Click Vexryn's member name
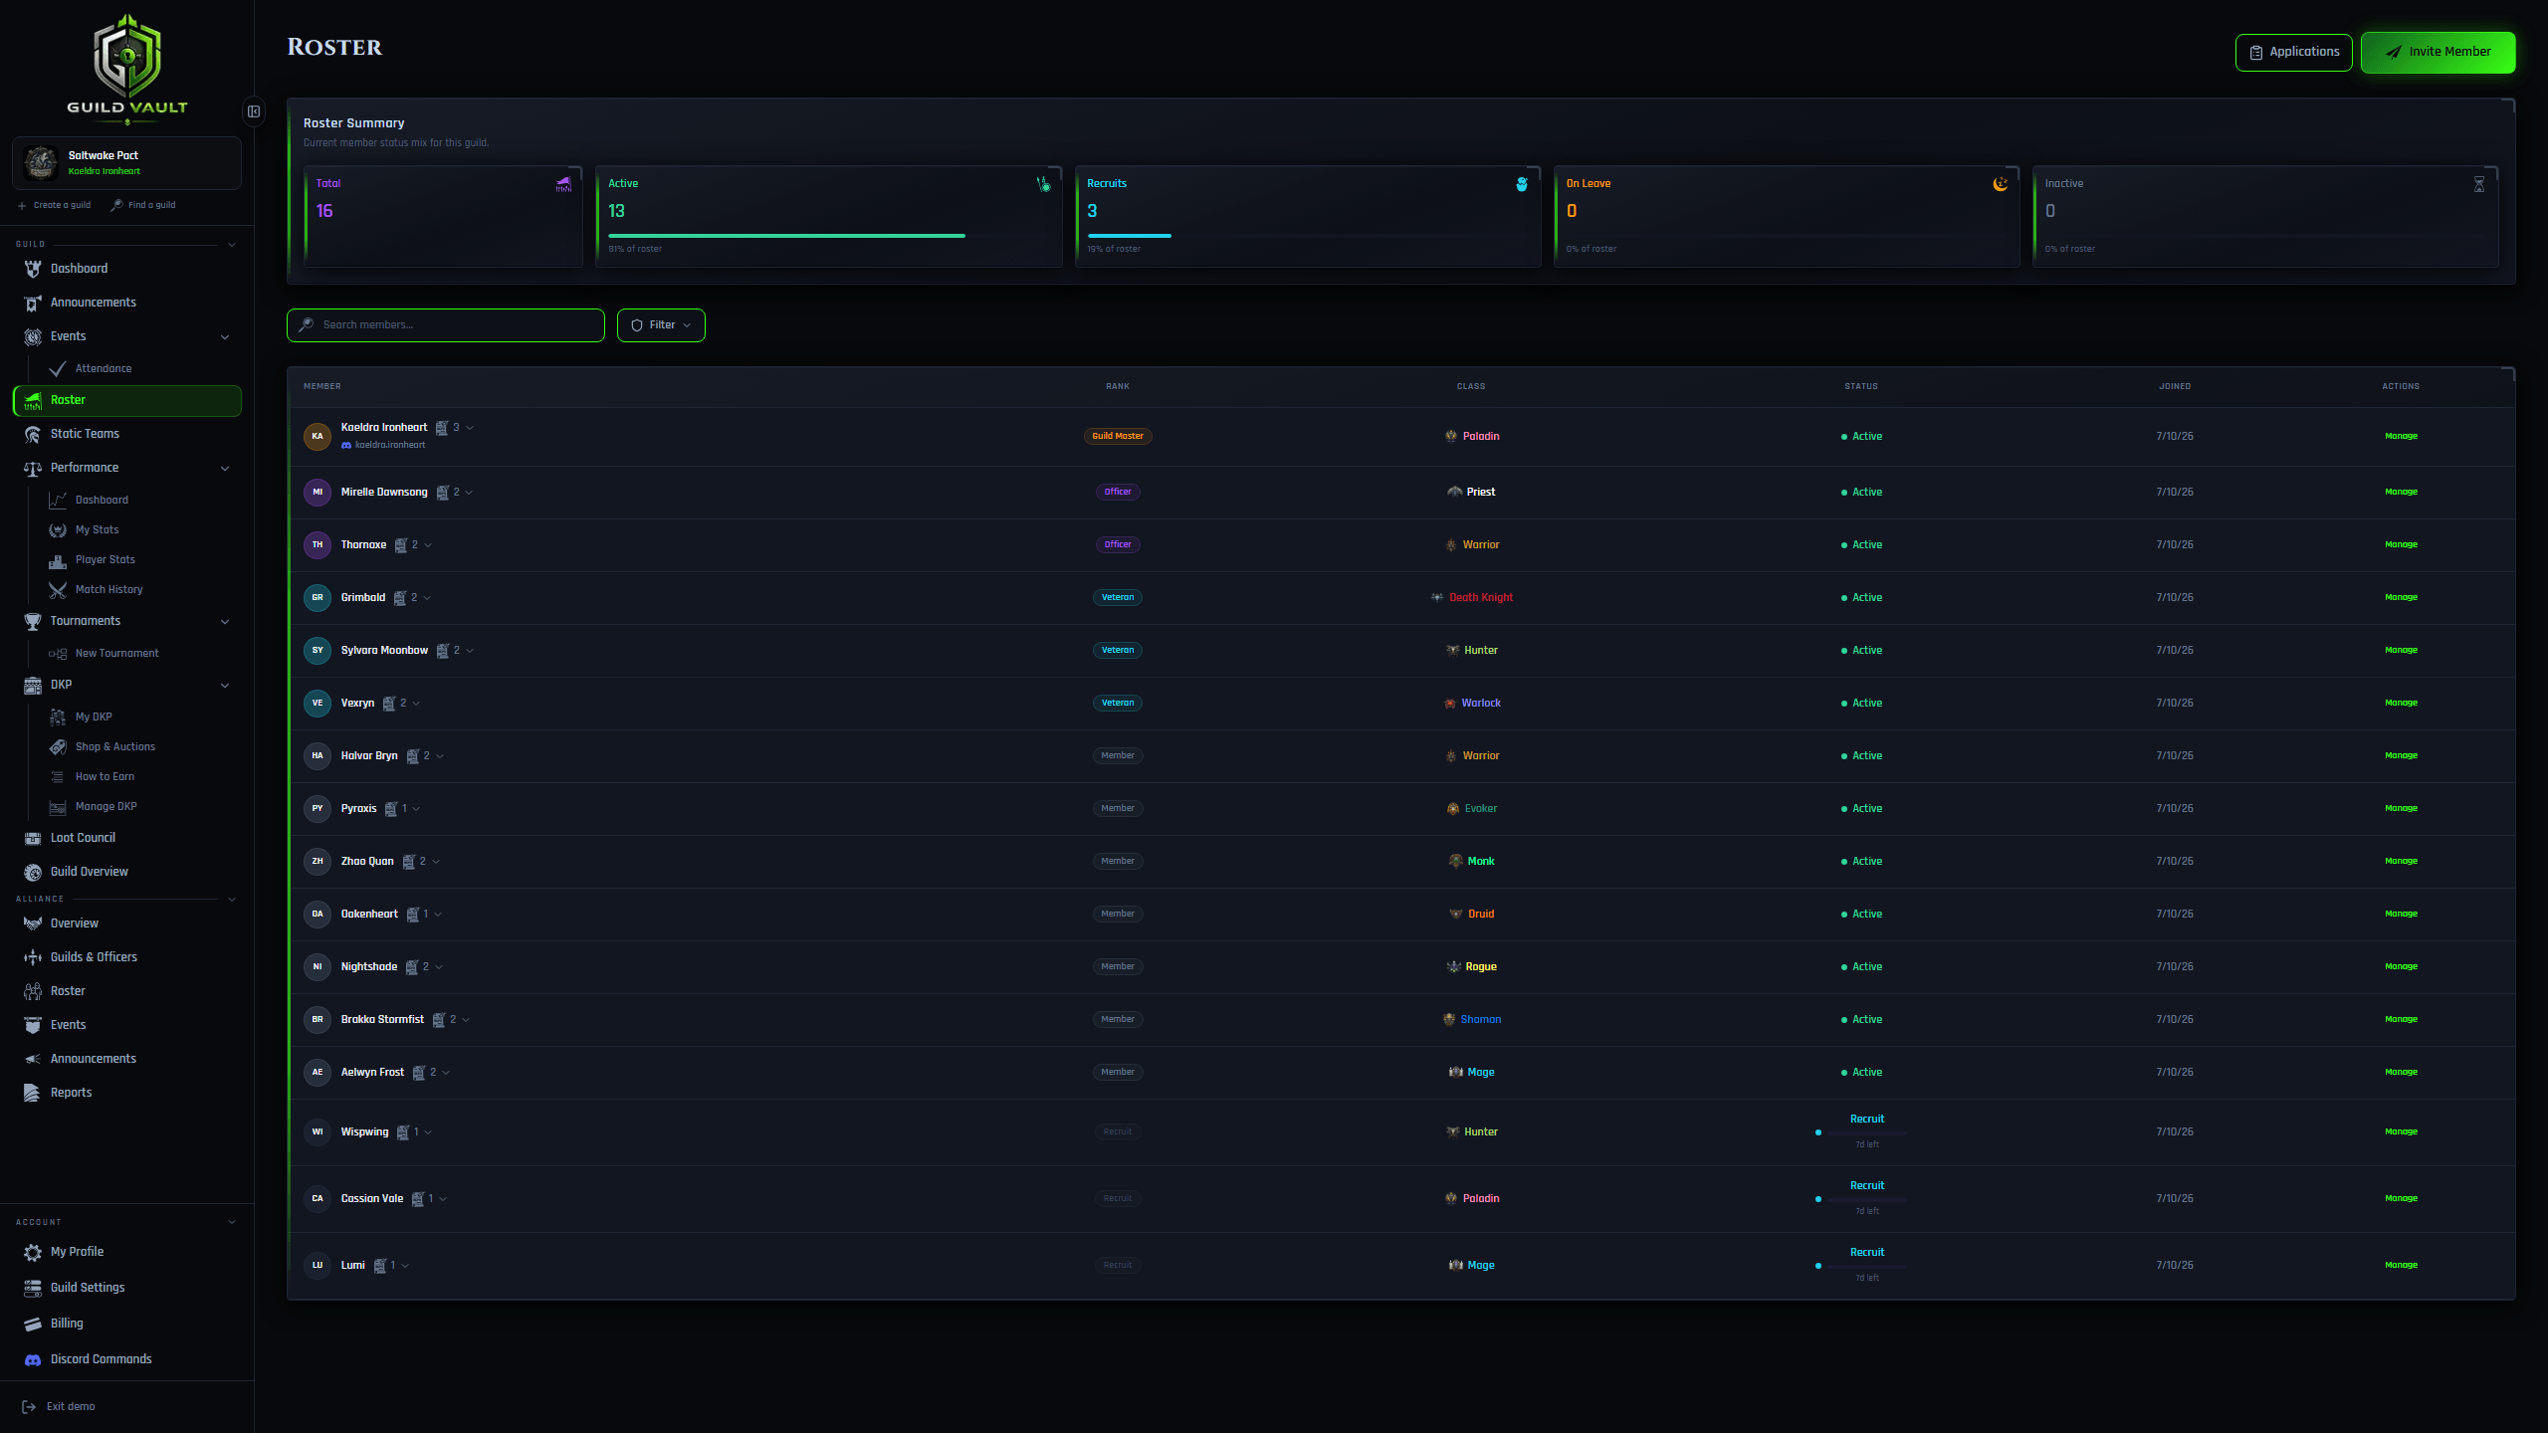The image size is (2548, 1433). (357, 704)
